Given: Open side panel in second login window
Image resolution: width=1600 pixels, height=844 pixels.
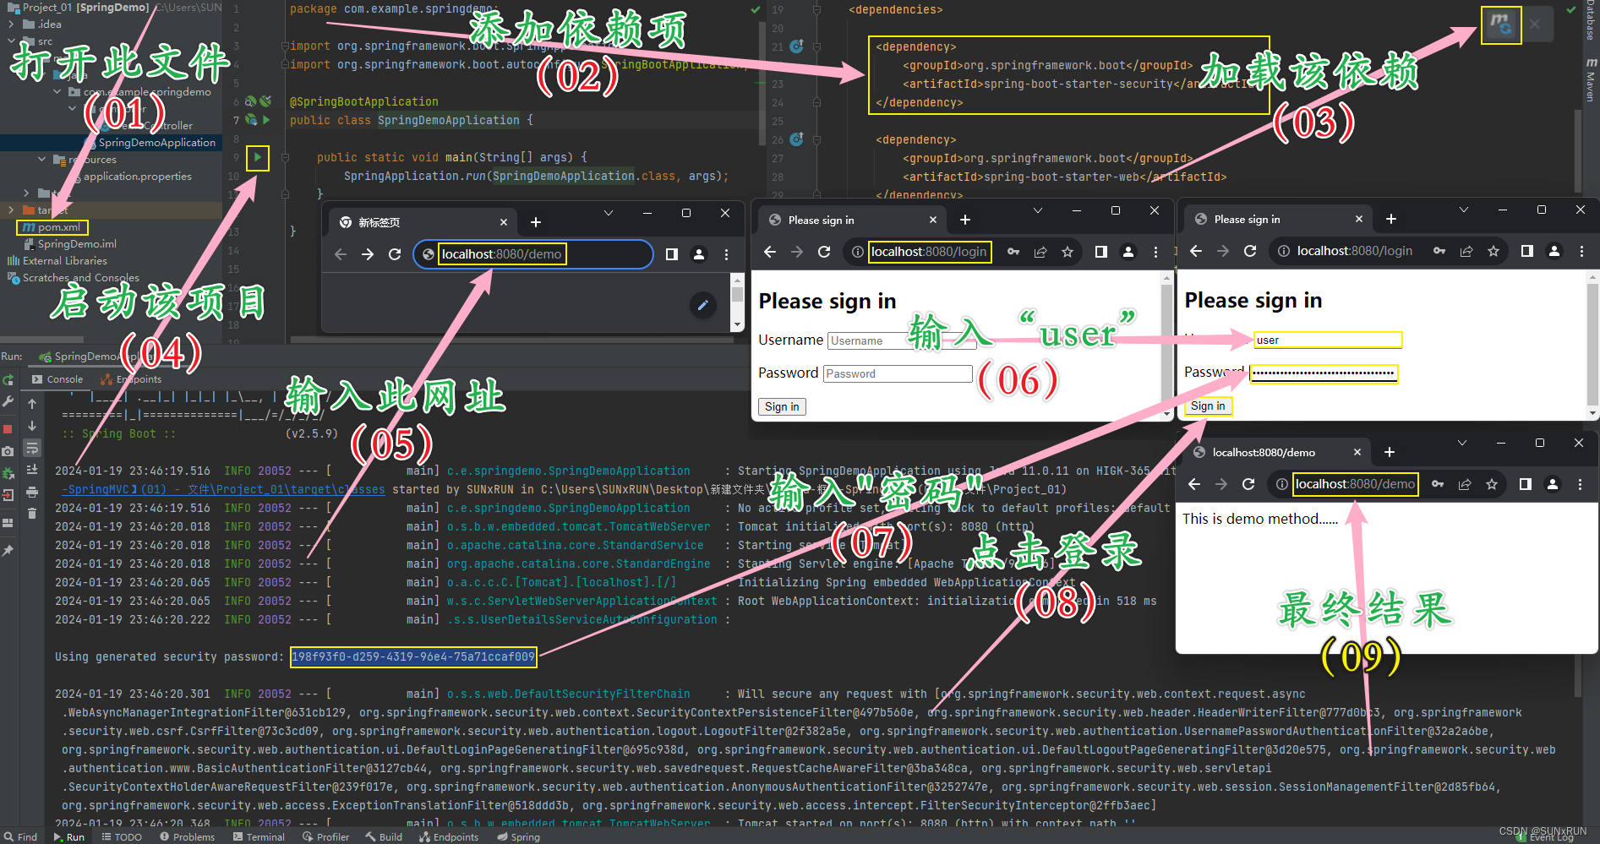Looking at the screenshot, I should pos(1527,251).
